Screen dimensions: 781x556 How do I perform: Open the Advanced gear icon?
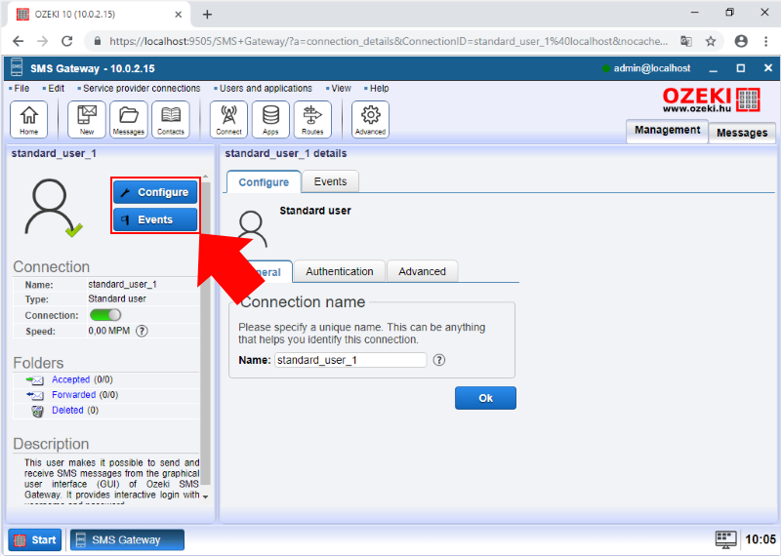(371, 119)
